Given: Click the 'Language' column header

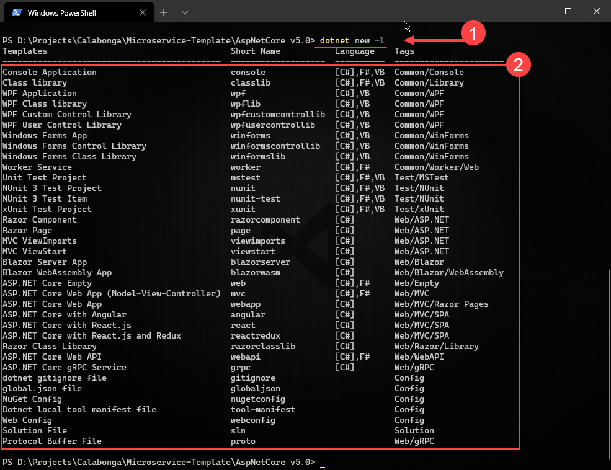Looking at the screenshot, I should click(355, 51).
